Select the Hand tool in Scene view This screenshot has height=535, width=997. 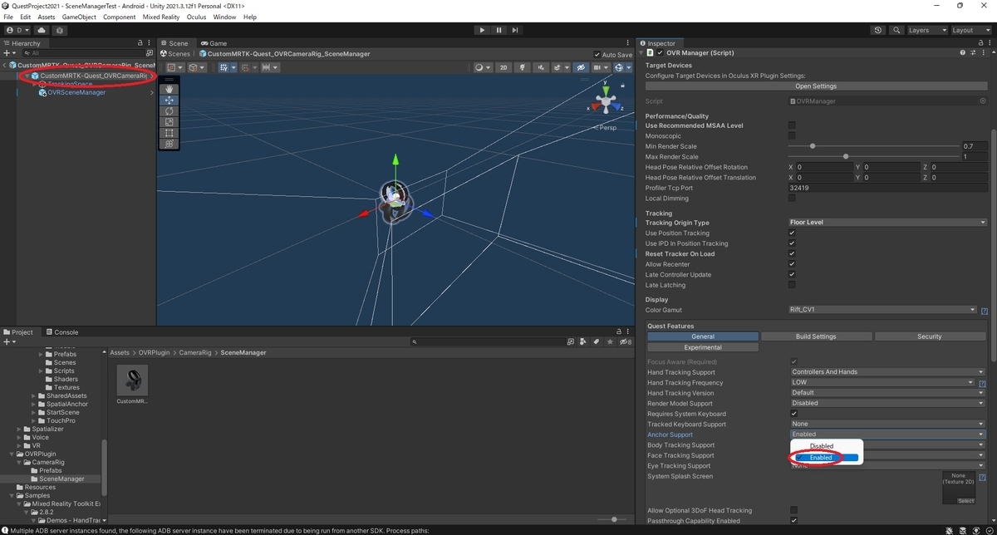[169, 89]
